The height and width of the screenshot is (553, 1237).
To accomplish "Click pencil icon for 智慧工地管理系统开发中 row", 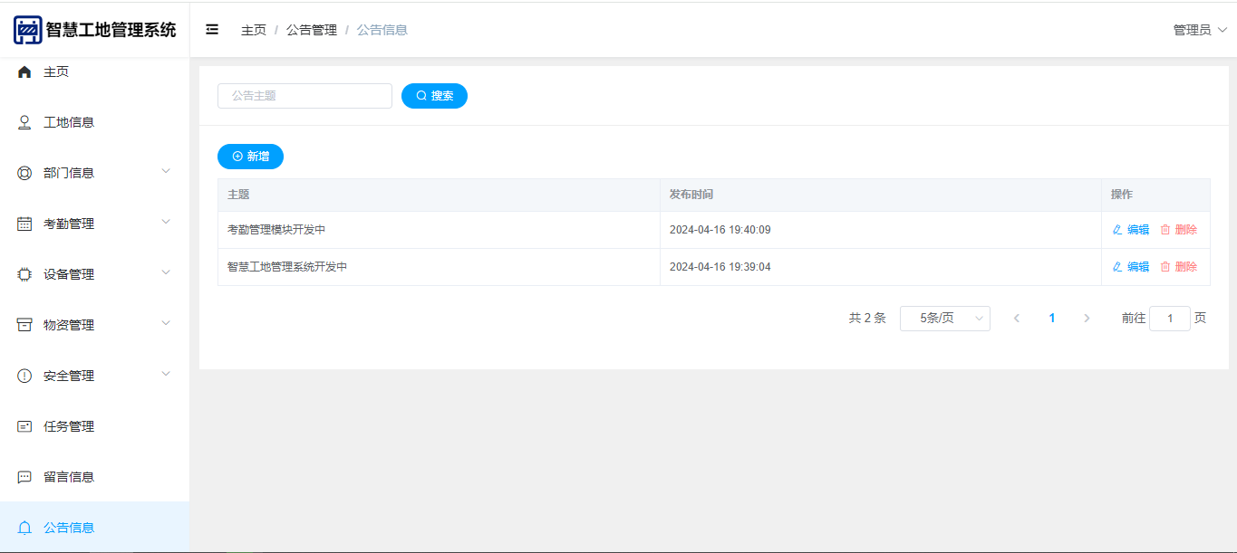I will (1117, 267).
